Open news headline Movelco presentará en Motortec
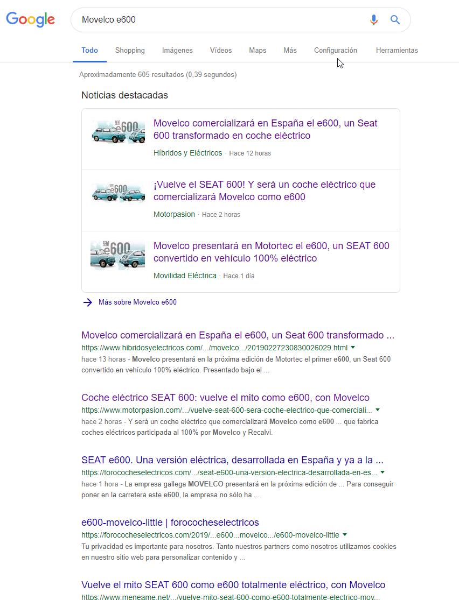The image size is (459, 600). [x=272, y=252]
